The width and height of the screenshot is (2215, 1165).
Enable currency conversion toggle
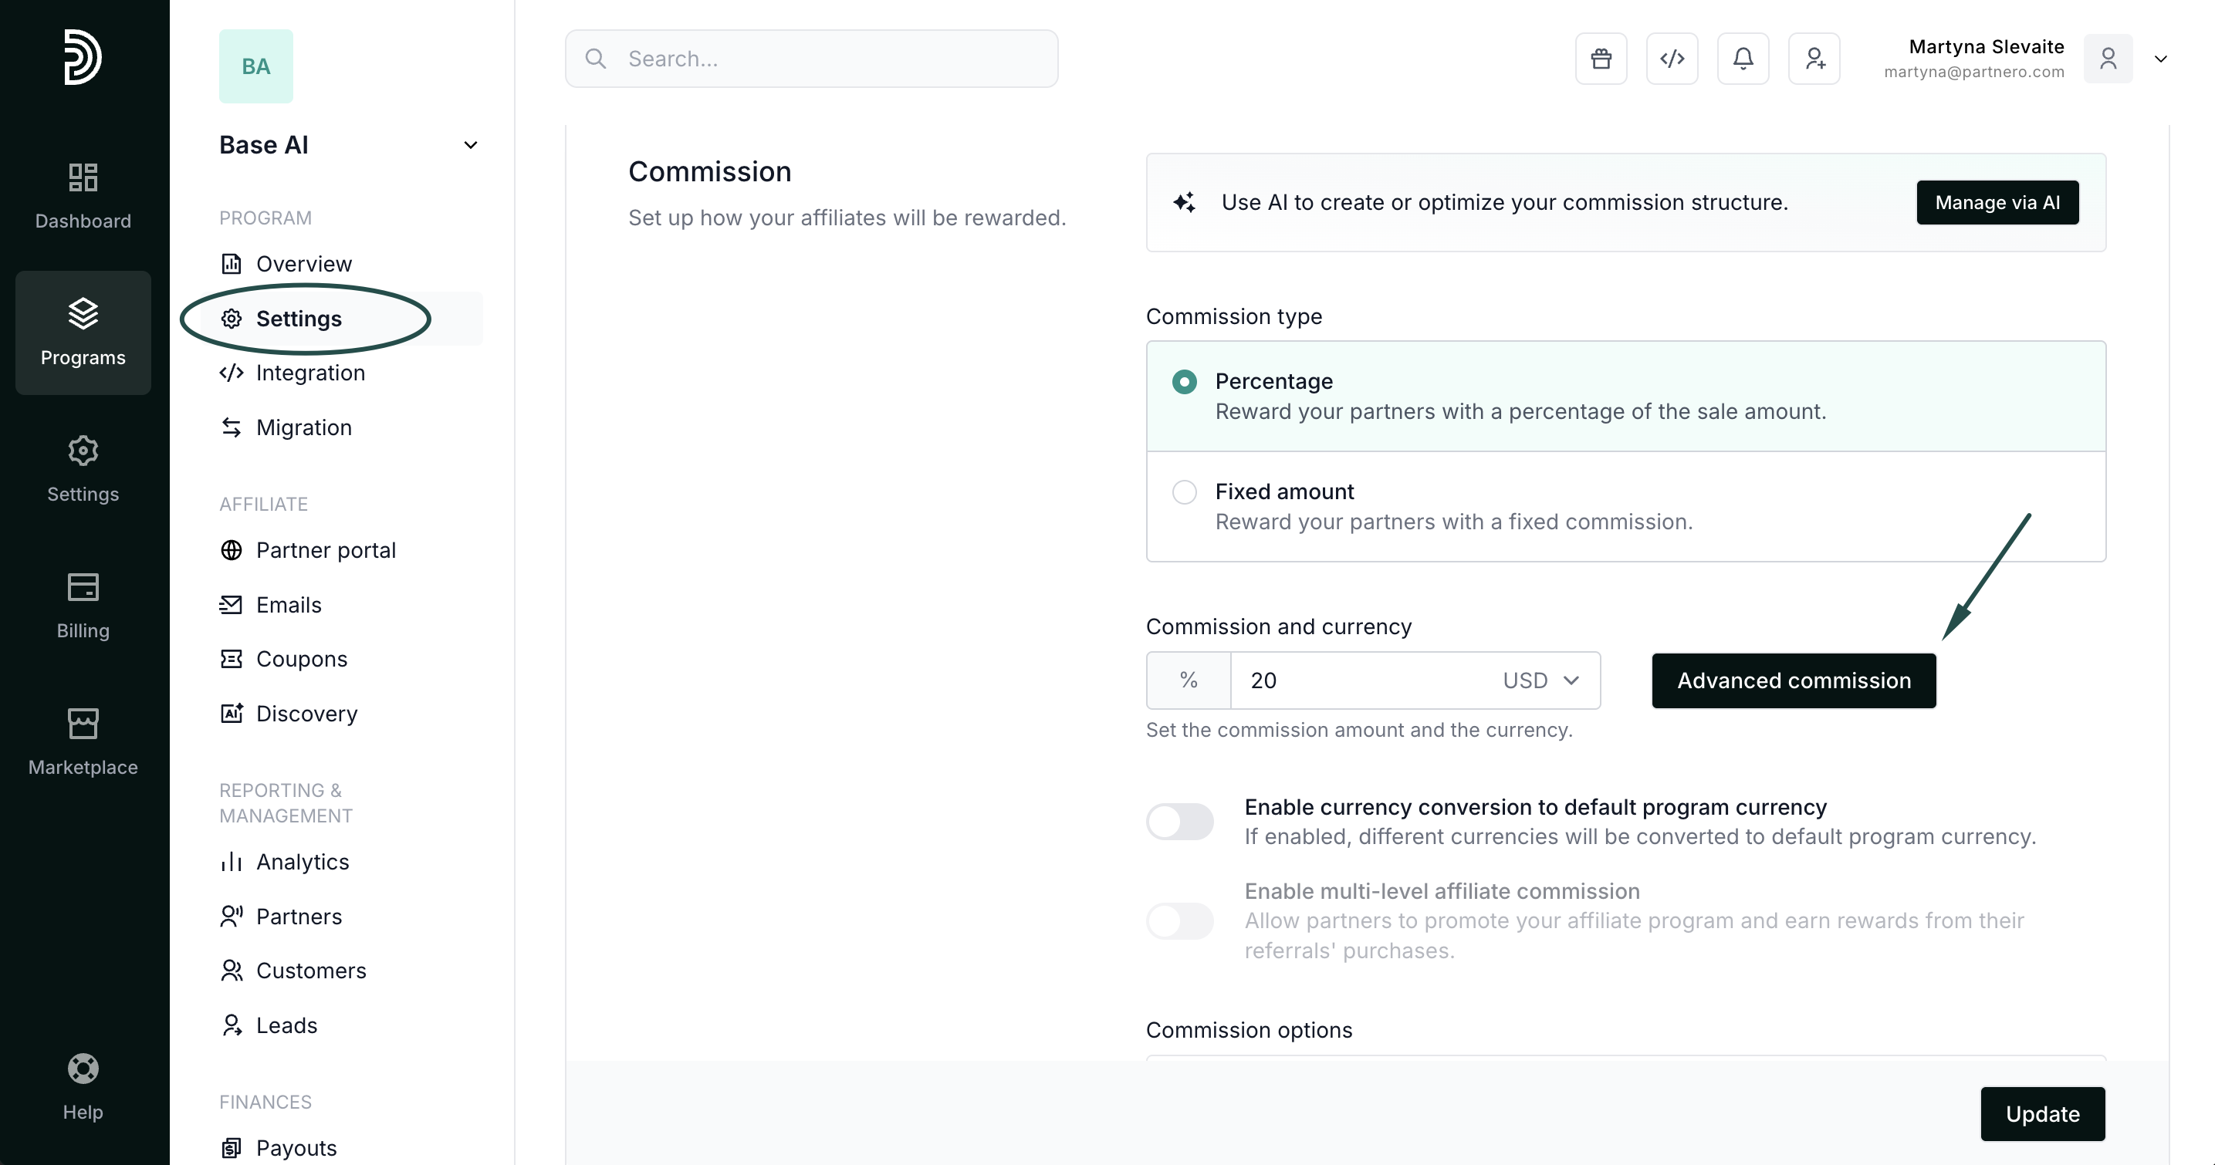pyautogui.click(x=1179, y=821)
